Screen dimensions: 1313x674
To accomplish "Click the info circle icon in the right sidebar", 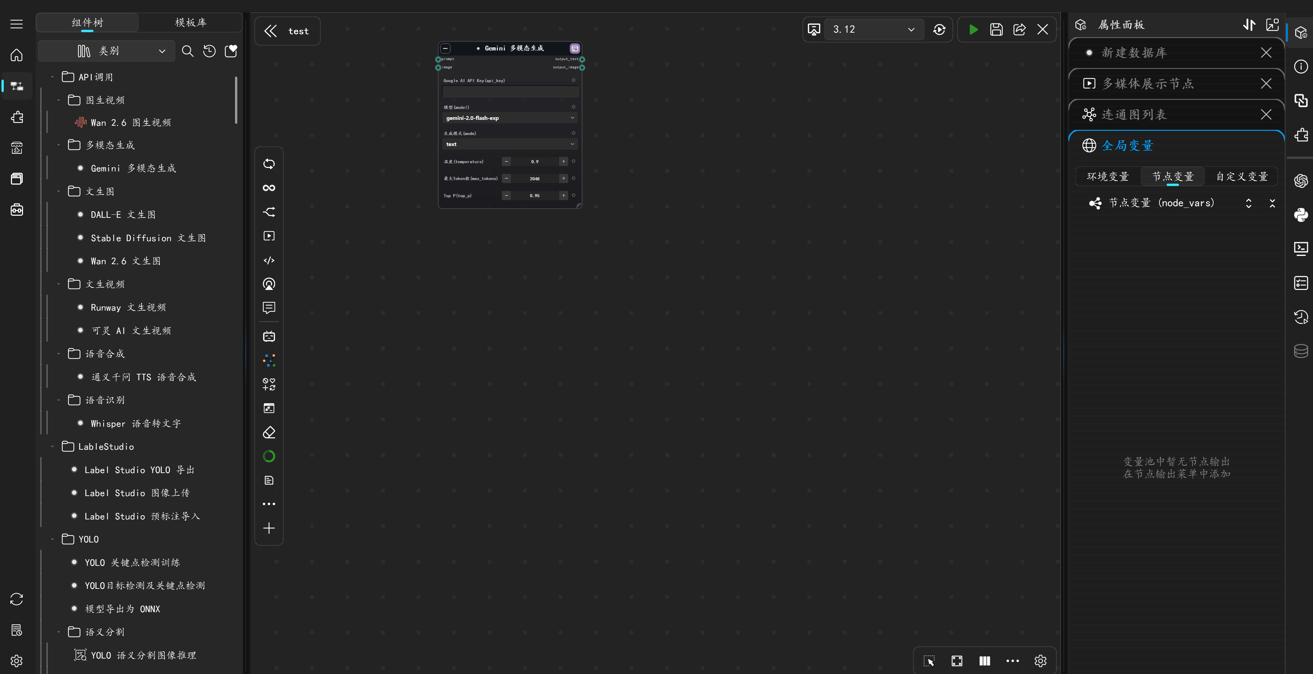I will [x=1301, y=67].
